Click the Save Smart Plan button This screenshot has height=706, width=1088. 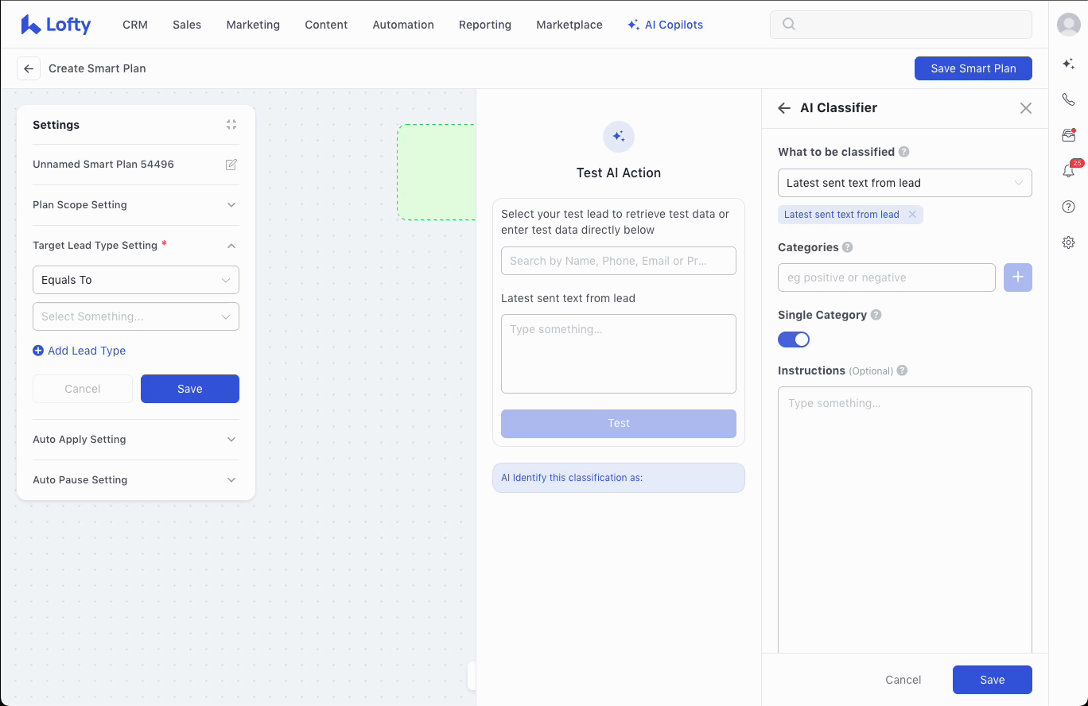(973, 68)
